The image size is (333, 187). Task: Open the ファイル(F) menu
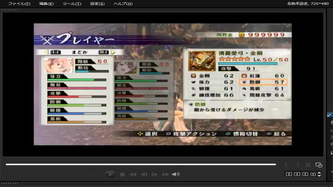tap(19, 3)
